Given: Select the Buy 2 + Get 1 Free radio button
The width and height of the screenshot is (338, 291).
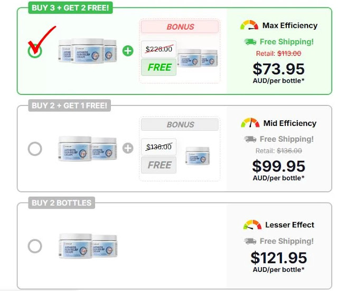Looking at the screenshot, I should click(35, 149).
